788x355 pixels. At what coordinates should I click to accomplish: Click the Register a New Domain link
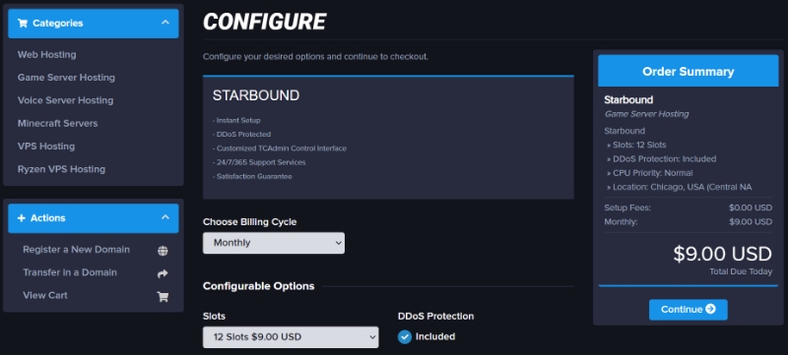click(77, 250)
